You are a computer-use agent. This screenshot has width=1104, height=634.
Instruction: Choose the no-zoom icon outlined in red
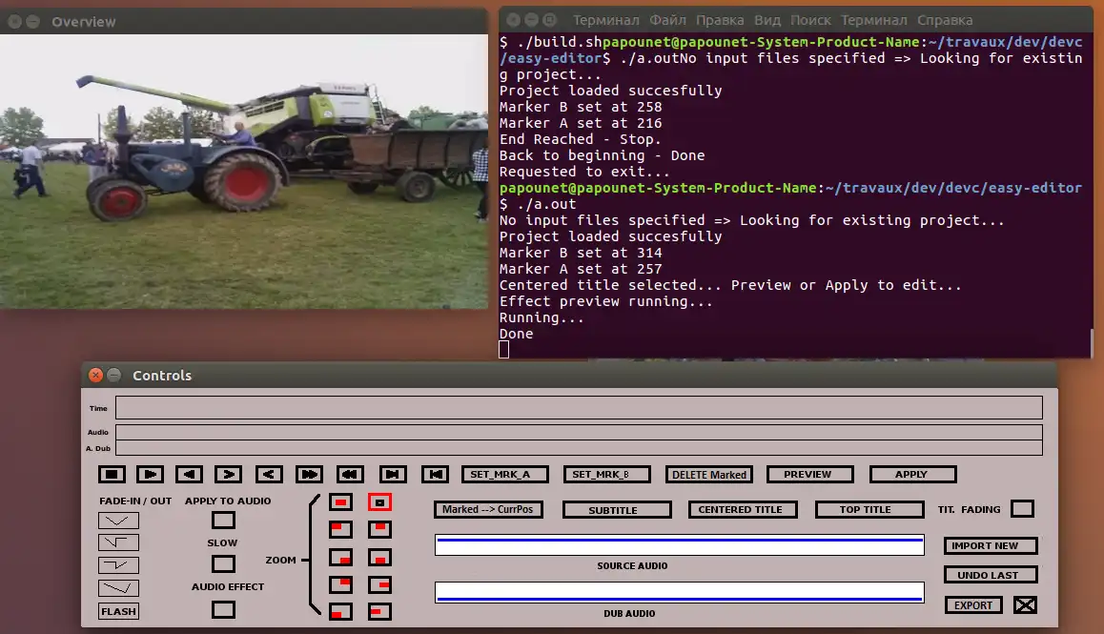[379, 502]
